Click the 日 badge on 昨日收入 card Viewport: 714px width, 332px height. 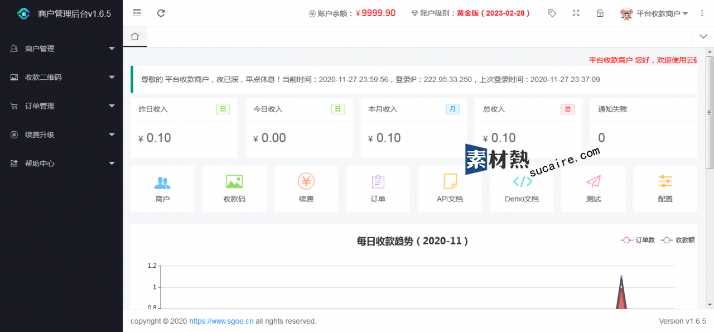[x=223, y=109]
